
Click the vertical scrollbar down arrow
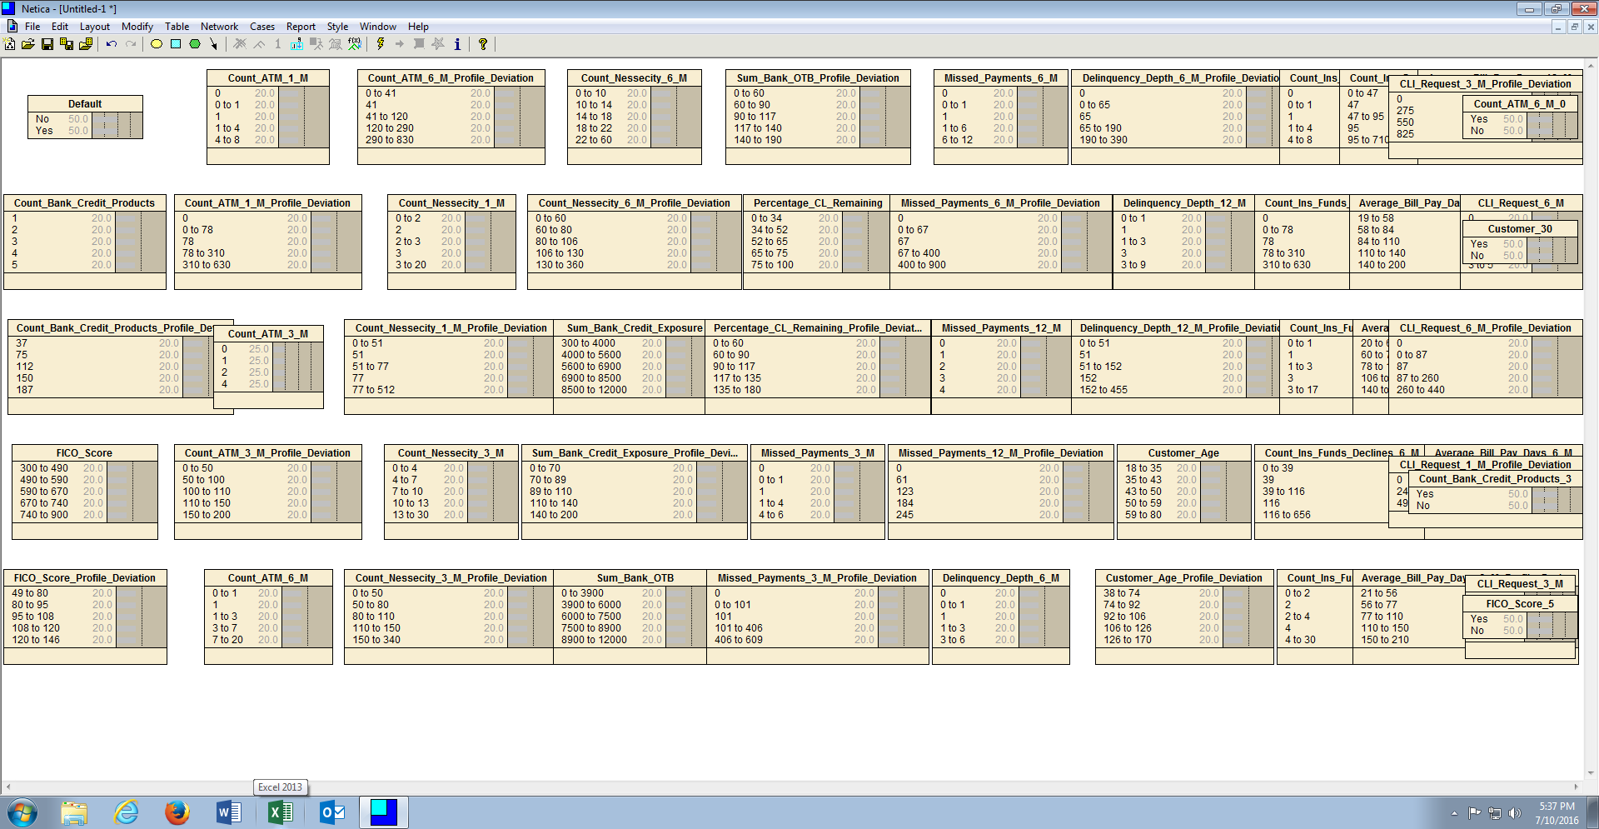1591,772
